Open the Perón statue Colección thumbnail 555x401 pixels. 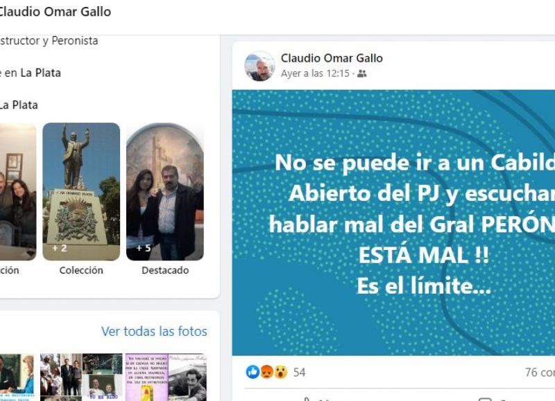pyautogui.click(x=81, y=191)
